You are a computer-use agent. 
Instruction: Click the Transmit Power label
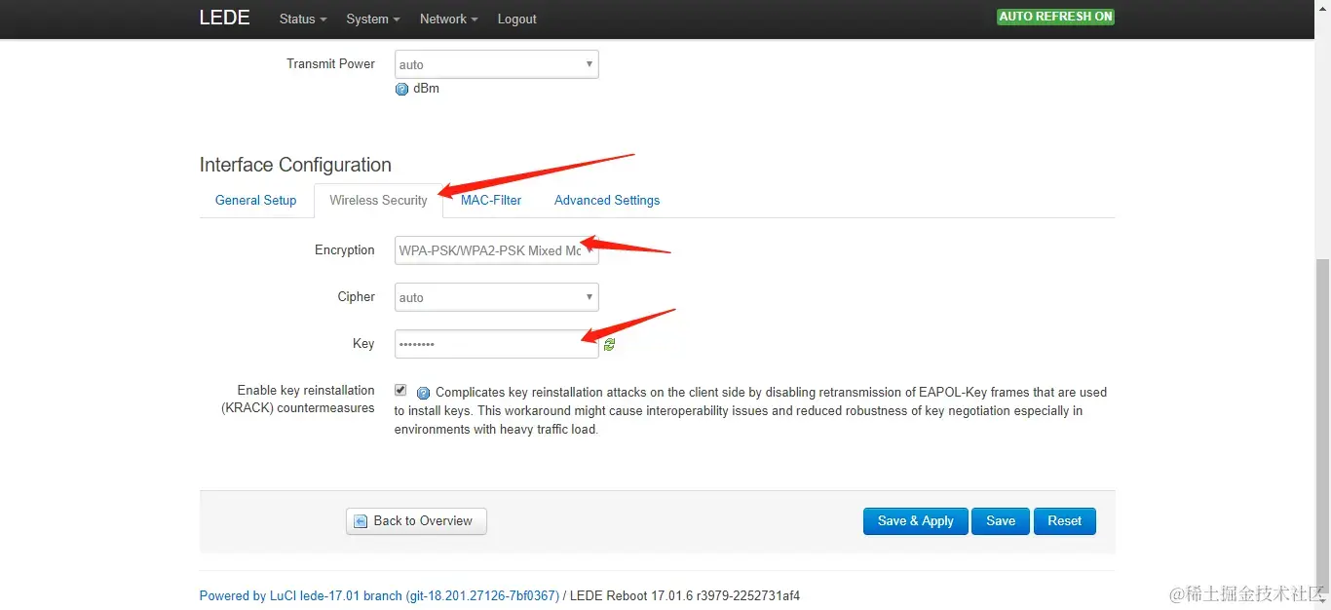(330, 63)
